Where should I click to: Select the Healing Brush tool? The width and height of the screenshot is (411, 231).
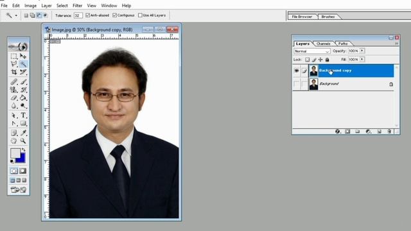[14, 81]
